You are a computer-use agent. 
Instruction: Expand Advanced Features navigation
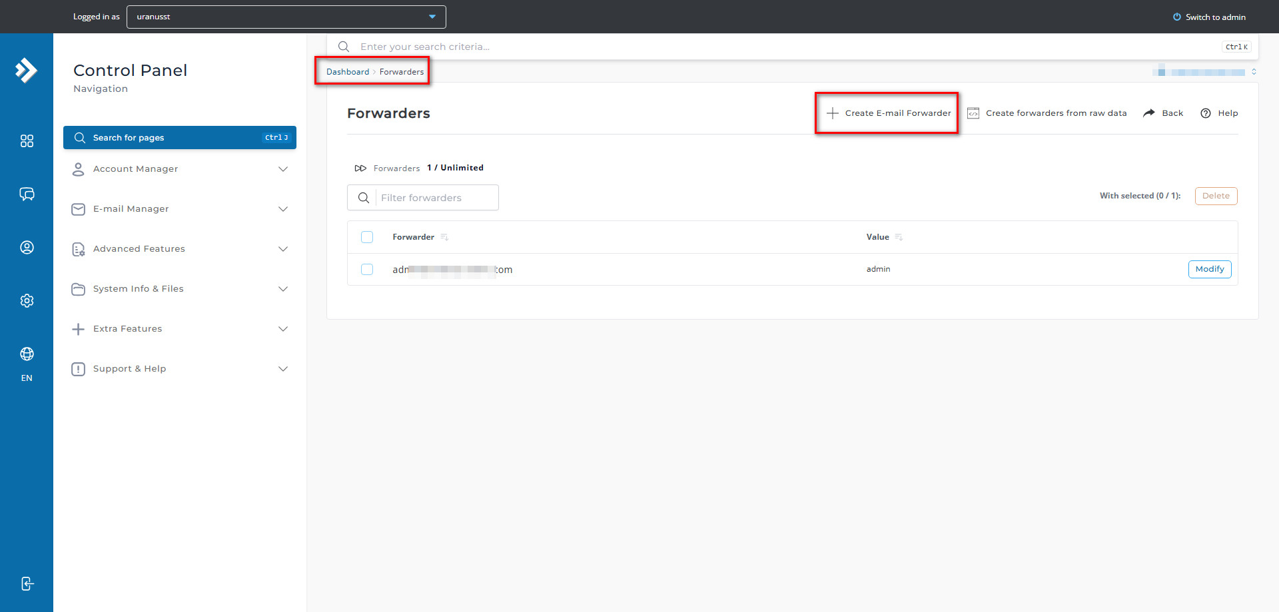pos(180,249)
